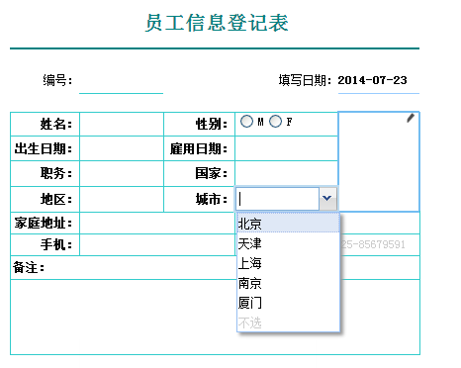Select the F gender radio button
The width and height of the screenshot is (461, 368).
coord(275,122)
